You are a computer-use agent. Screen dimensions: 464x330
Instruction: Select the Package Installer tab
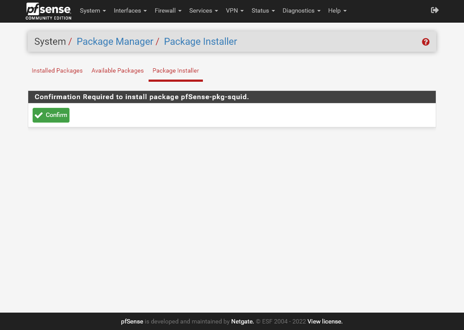click(176, 70)
